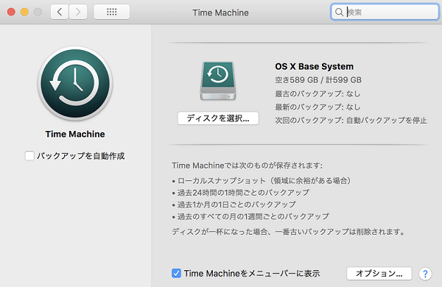This screenshot has height=287, width=442.
Task: Enable the バックアップを自動作成 checkbox
Action: (29, 155)
